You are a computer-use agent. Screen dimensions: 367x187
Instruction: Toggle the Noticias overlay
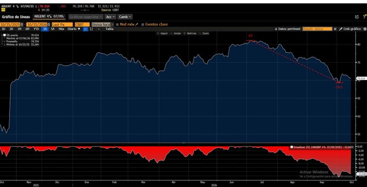point(190,33)
